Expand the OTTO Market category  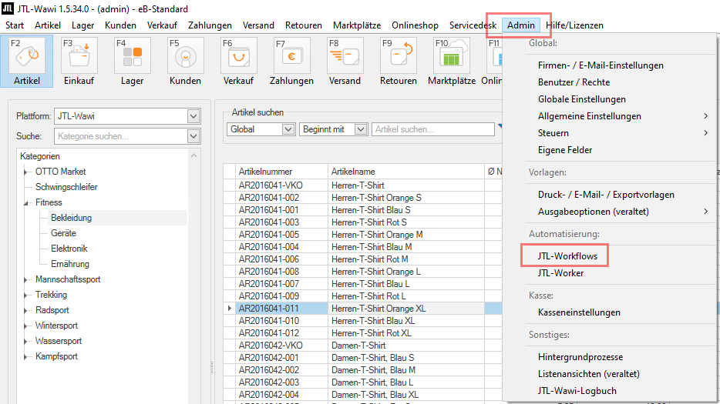pyautogui.click(x=25, y=172)
